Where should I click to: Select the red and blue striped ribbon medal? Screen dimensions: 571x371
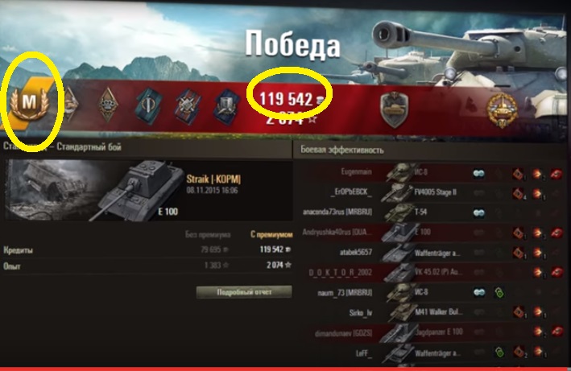point(188,105)
